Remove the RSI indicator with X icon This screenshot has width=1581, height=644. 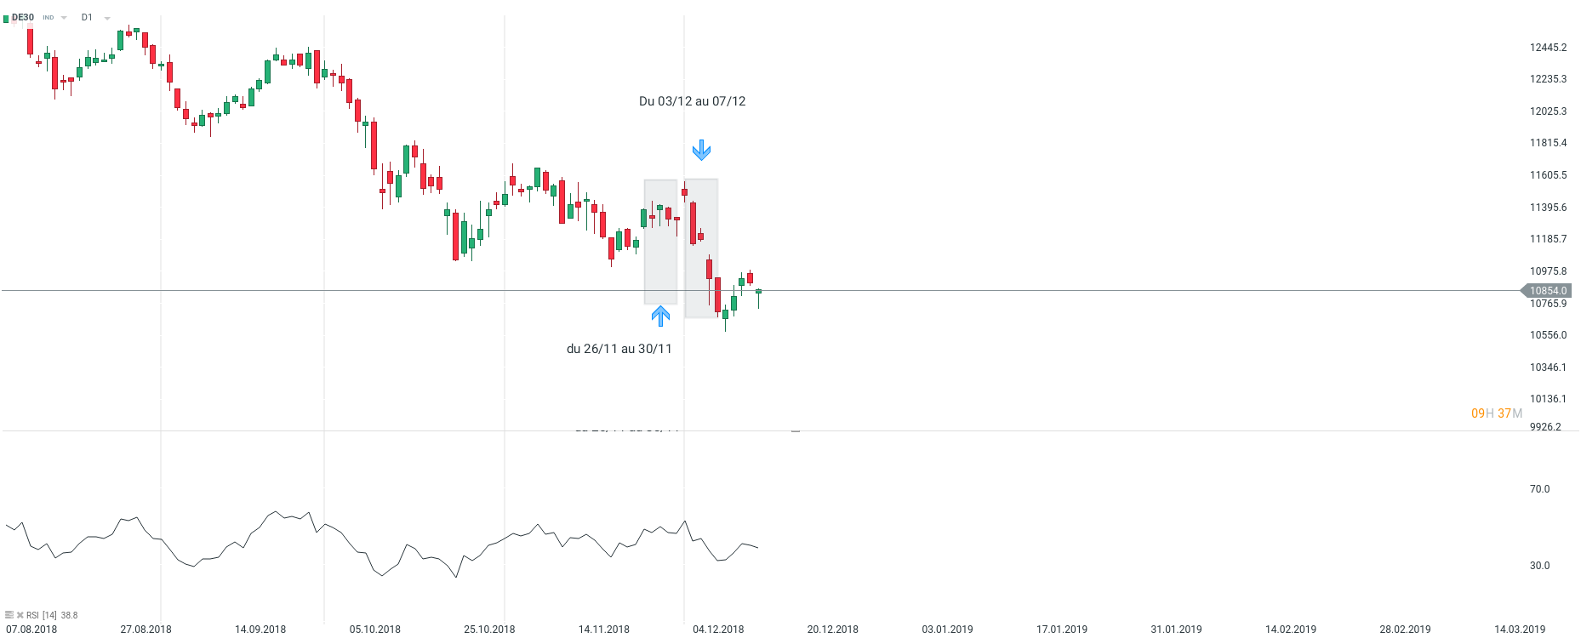20,615
